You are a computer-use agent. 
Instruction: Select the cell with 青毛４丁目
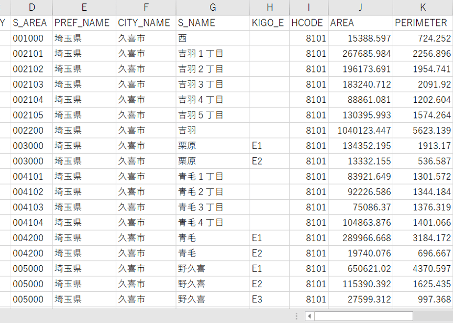[213, 223]
